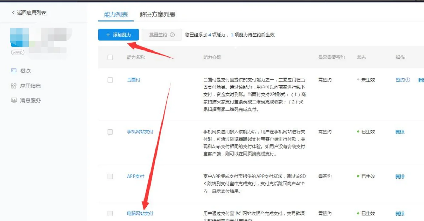
Task: Click the 能力介绍 column header
Action: (x=212, y=57)
